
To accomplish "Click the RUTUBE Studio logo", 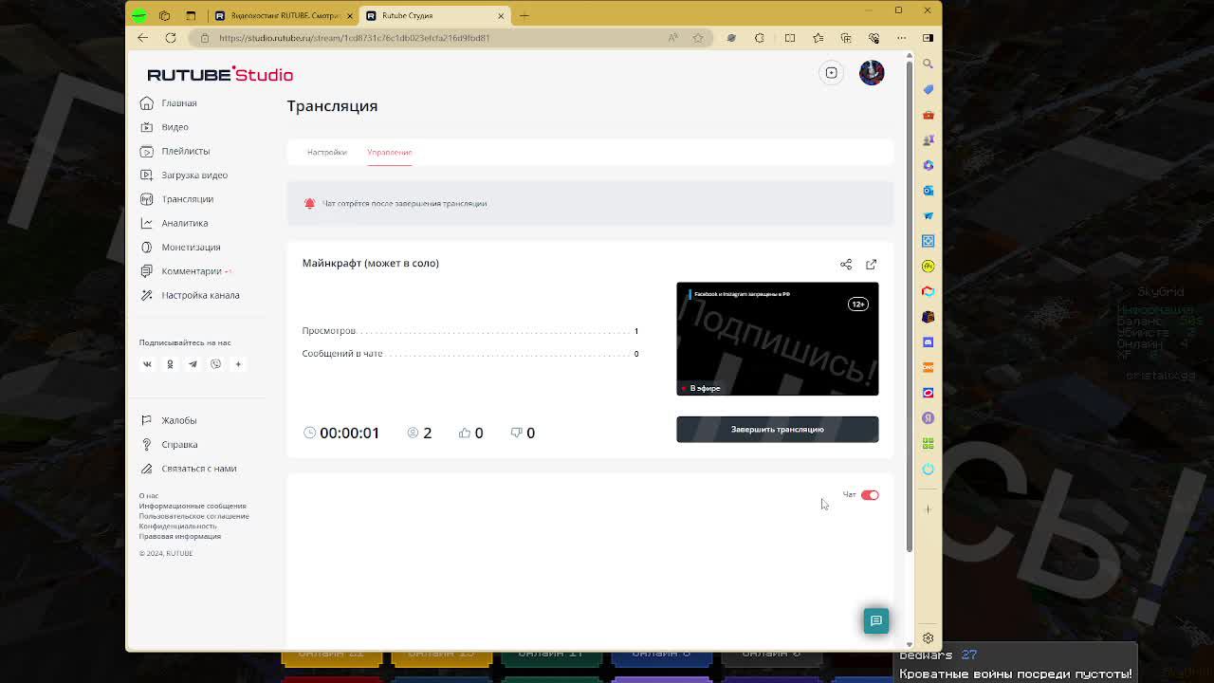I will click(220, 74).
